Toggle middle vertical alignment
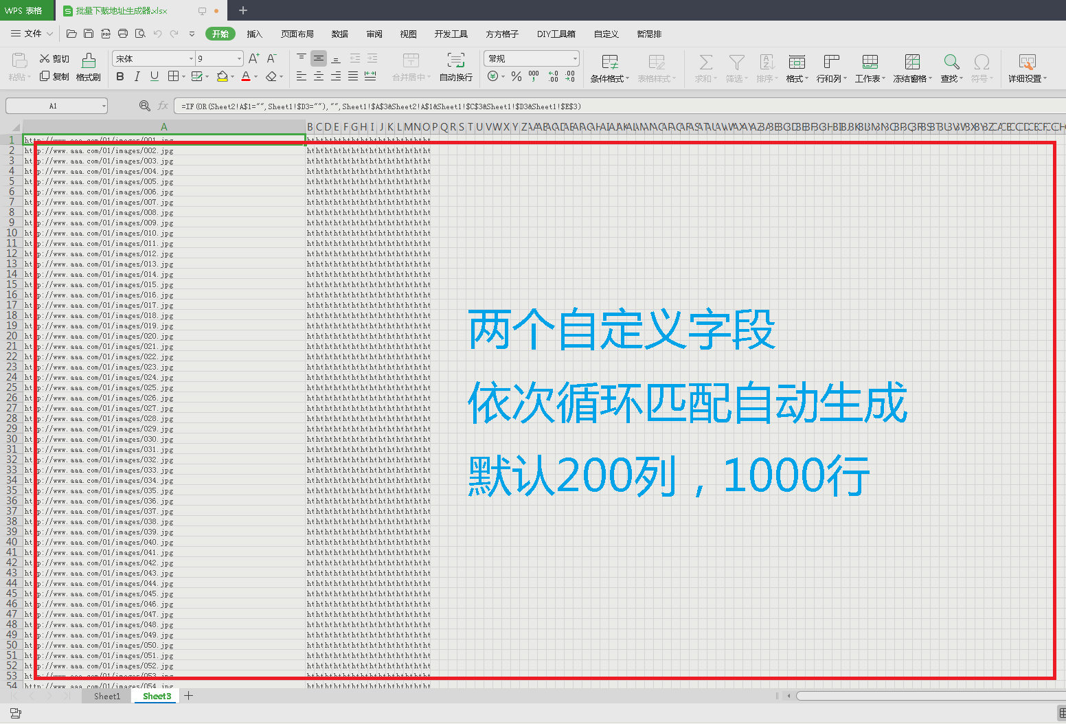Screen dimensions: 1066x724 click(319, 58)
